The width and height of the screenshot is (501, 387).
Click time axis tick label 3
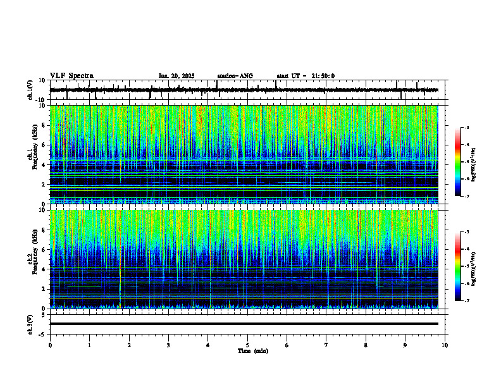(x=168, y=345)
